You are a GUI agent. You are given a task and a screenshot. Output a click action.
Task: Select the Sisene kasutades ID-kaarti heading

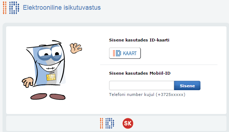[x=139, y=40]
